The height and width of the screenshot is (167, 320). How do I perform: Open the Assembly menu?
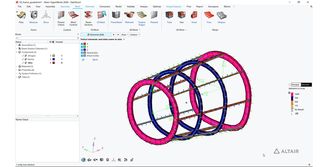click(50, 7)
